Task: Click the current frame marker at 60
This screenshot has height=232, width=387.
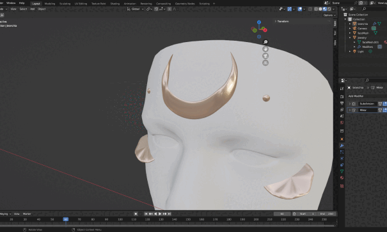Action: tap(66, 219)
